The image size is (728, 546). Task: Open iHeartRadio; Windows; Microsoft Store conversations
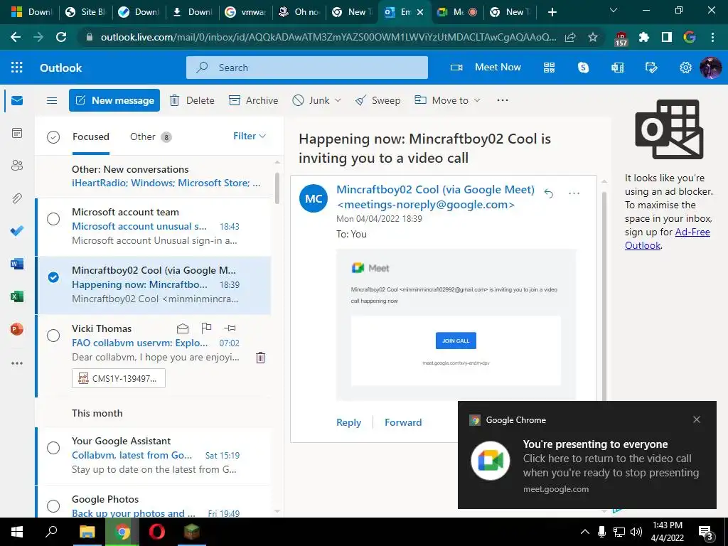[166, 183]
